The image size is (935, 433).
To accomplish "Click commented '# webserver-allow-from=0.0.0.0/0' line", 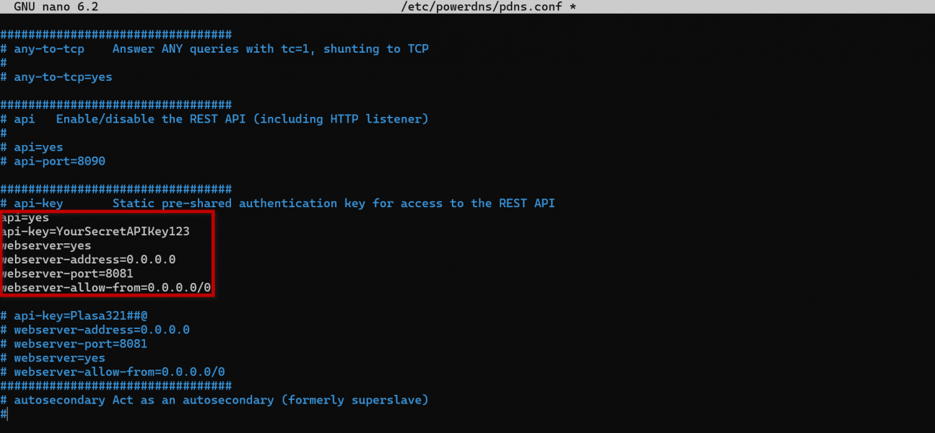I will [113, 372].
